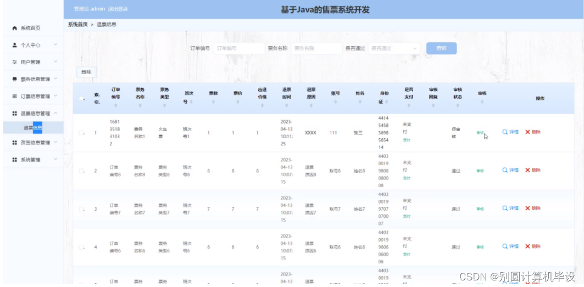Screen dimensions: 584x287
Task: Expand 个人中心 using its chevron
Action: 55,44
